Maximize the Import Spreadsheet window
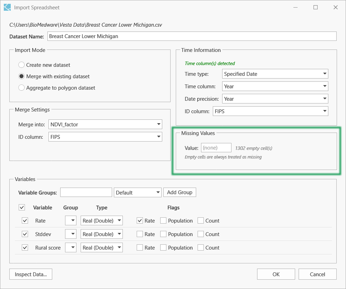This screenshot has width=346, height=289. [x=316, y=7]
